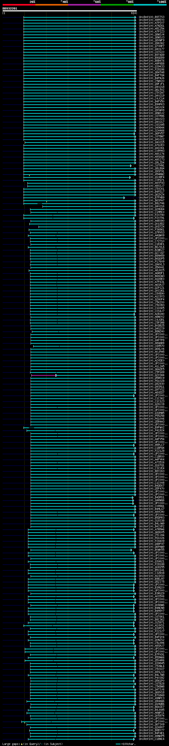This screenshot has height=746, width=169.
Task: Click hit label UniRef100_B6SPA7
Action: coord(151,200)
